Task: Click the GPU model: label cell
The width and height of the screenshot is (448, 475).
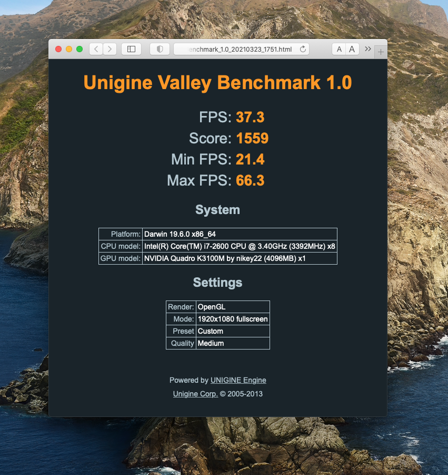Action: (x=121, y=258)
